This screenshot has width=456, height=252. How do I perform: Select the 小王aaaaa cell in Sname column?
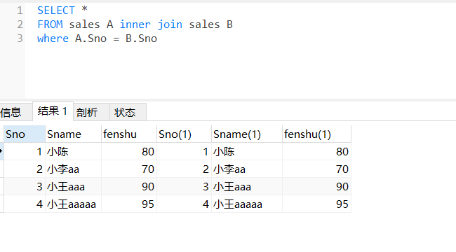[73, 204]
